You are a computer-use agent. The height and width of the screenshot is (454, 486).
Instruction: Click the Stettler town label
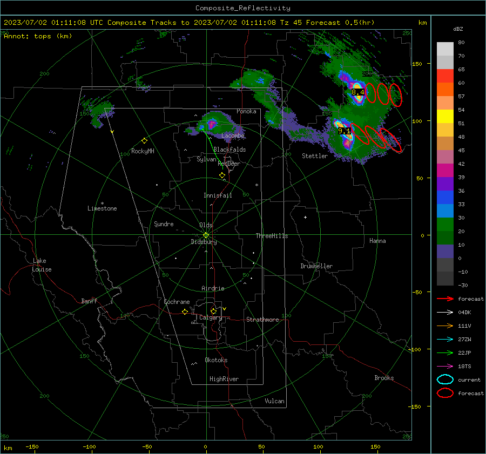tap(315, 156)
